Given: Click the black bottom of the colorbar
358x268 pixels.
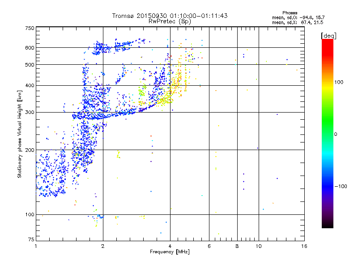Looking at the screenshot, I should (x=328, y=225).
